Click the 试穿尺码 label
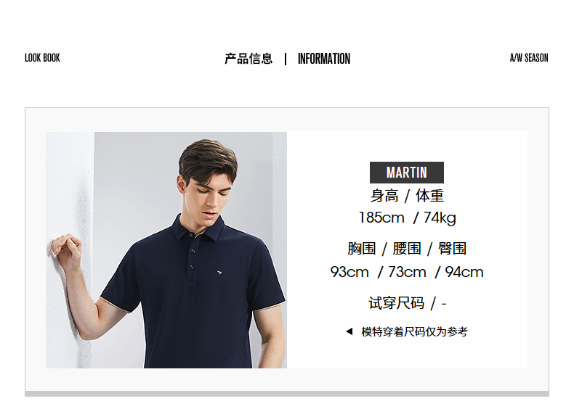Screen dimensions: 574x401 pyautogui.click(x=397, y=303)
